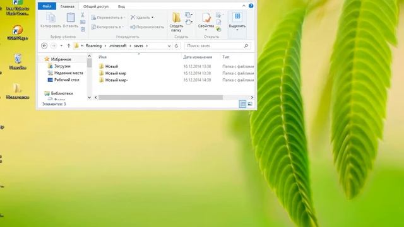This screenshot has width=404, height=227.
Task: Open Недавние места in the sidebar
Action: [x=69, y=73]
